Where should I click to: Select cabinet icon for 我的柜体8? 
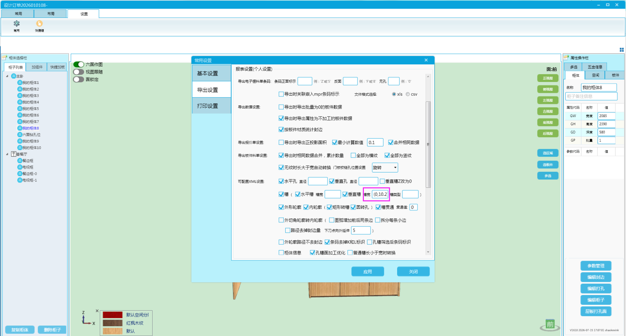(20, 128)
